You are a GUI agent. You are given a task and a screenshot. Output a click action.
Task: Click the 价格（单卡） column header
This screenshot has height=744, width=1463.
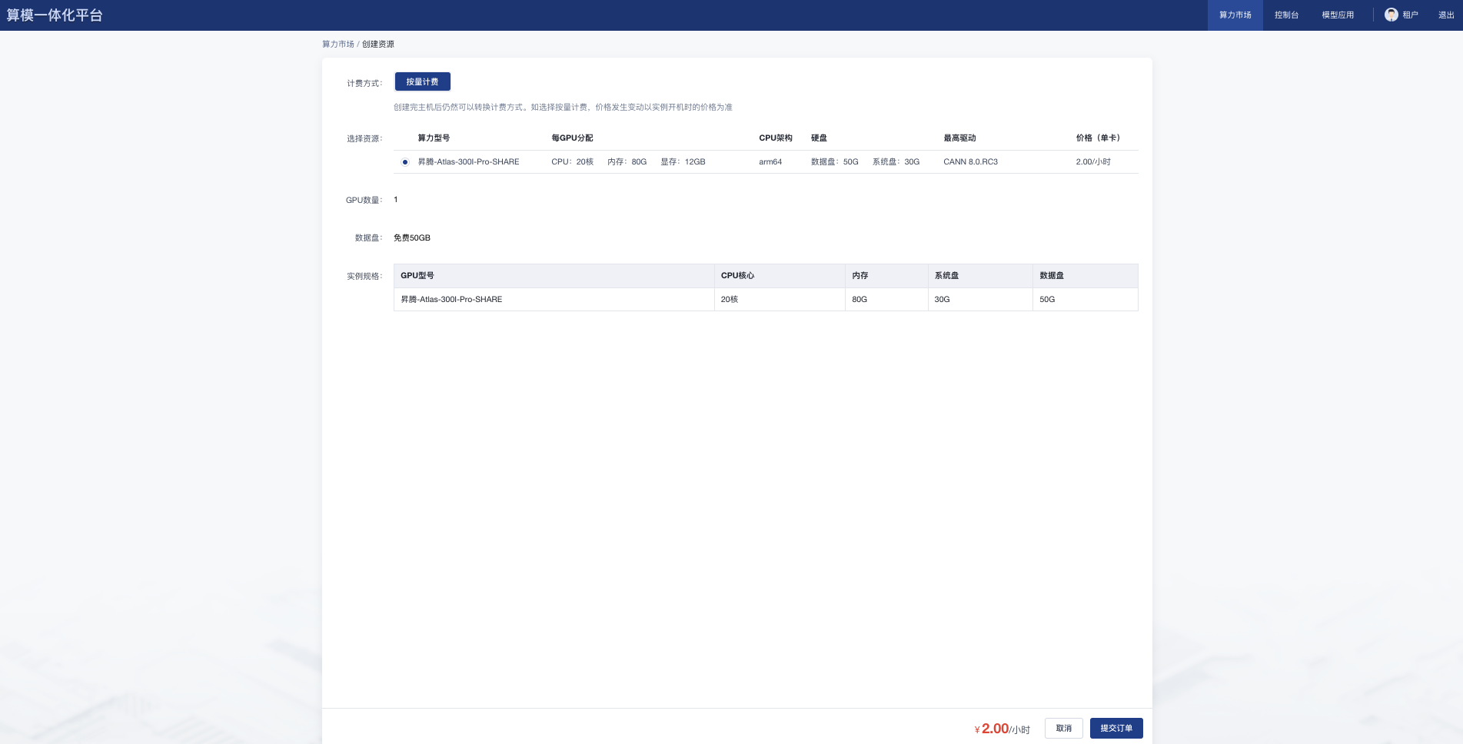point(1098,138)
